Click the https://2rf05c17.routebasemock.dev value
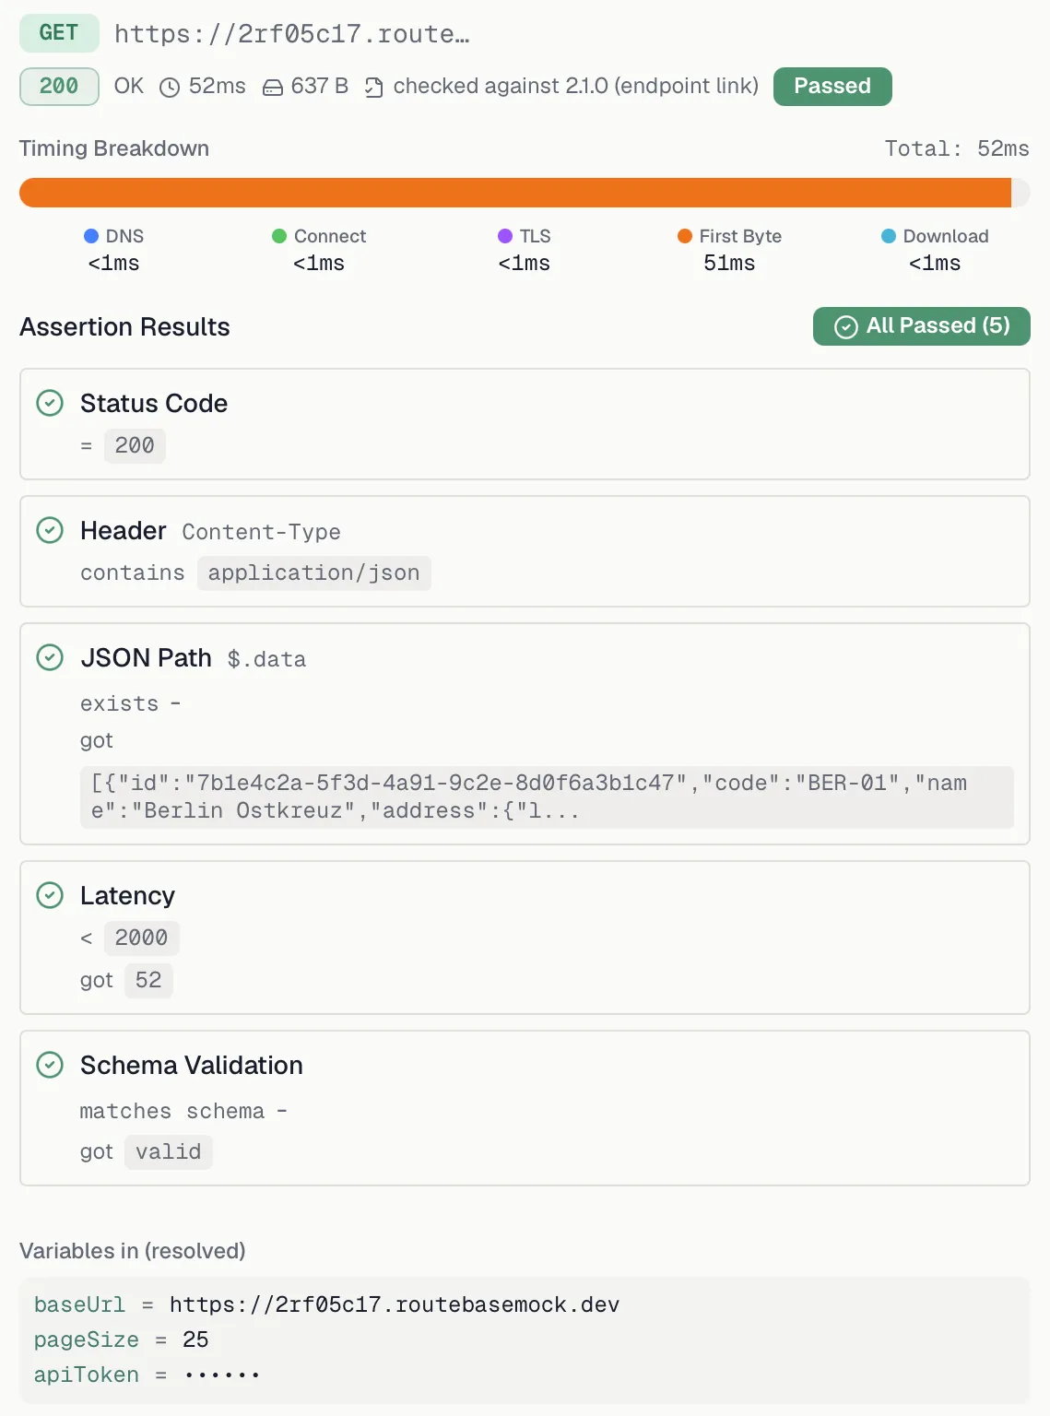Image resolution: width=1050 pixels, height=1416 pixels. click(395, 1304)
